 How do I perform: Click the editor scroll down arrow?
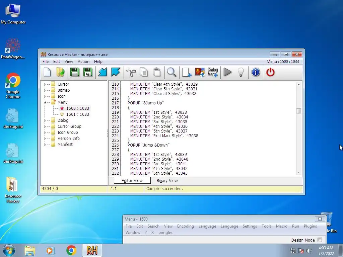tap(298, 172)
